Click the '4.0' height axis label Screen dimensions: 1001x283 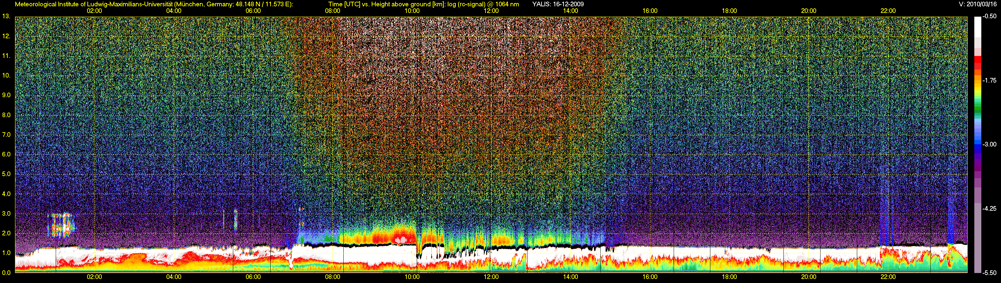coord(6,194)
